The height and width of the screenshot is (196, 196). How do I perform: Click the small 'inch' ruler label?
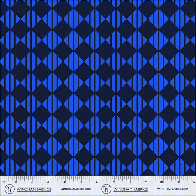pos(4,182)
